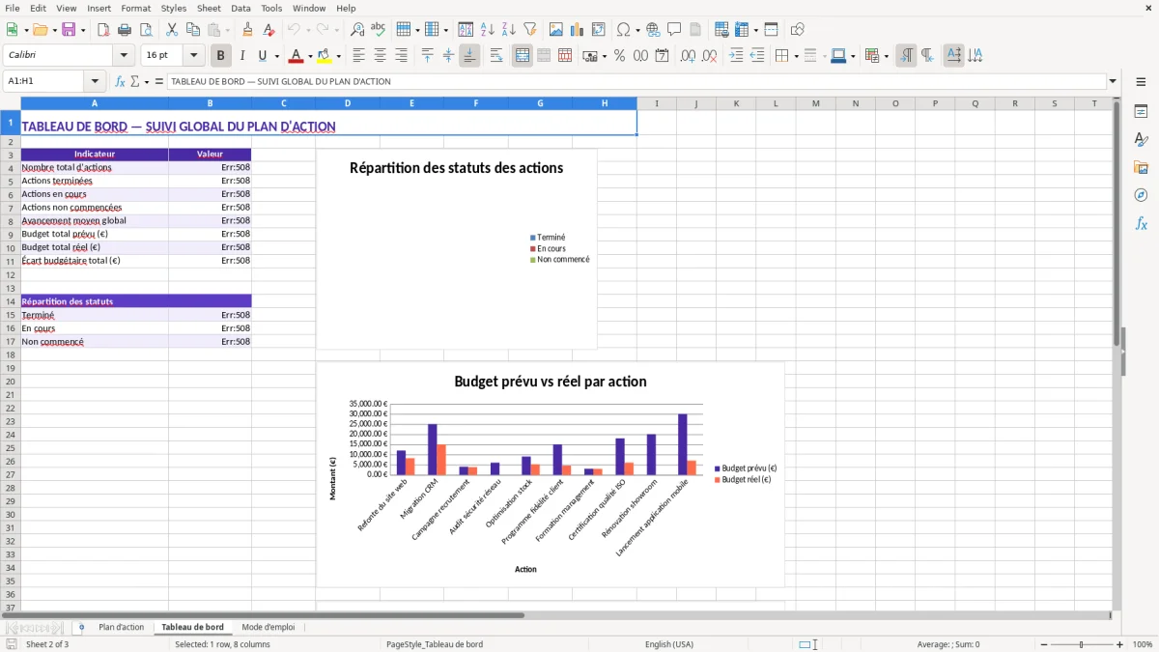Toggle Left-To-Right text direction
The width and height of the screenshot is (1159, 652).
906,56
